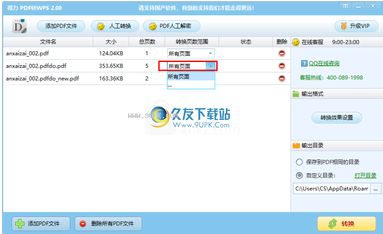Choose the ... option in dropdown list
This screenshot has height=234, width=383.
coord(191,85)
